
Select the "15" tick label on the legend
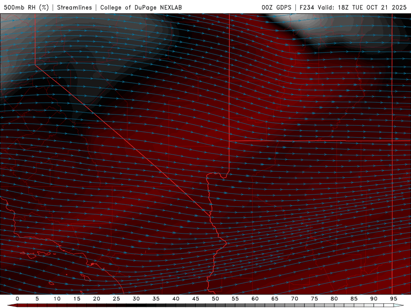[77, 299]
